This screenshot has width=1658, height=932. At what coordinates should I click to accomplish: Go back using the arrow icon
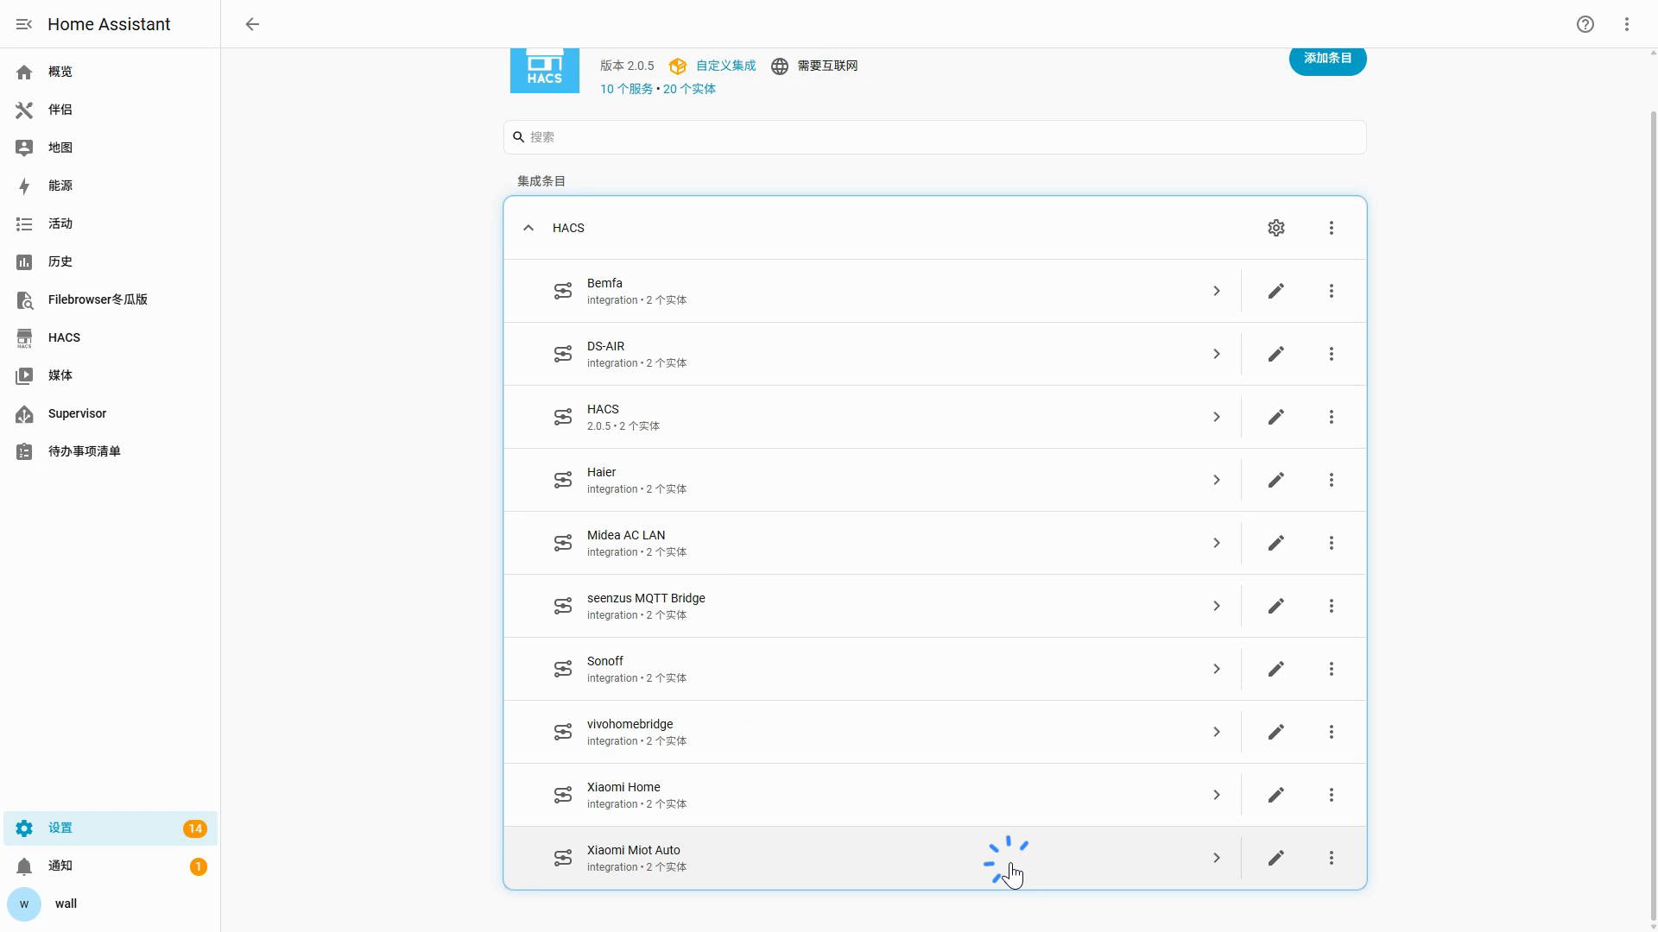point(252,24)
